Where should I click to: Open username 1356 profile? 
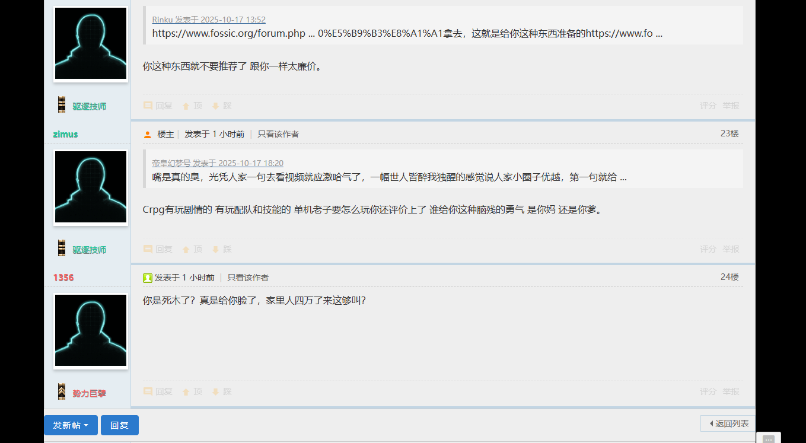click(63, 278)
